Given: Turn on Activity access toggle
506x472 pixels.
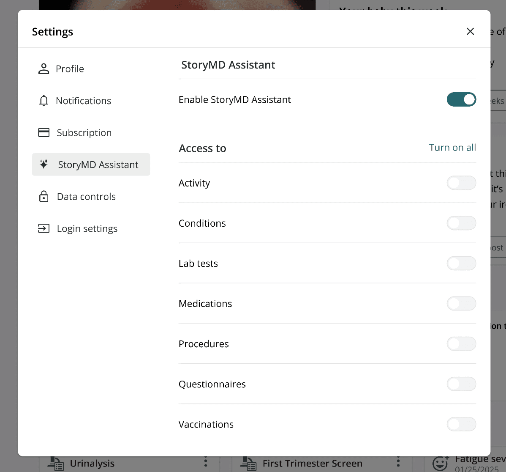Looking at the screenshot, I should pos(461,183).
